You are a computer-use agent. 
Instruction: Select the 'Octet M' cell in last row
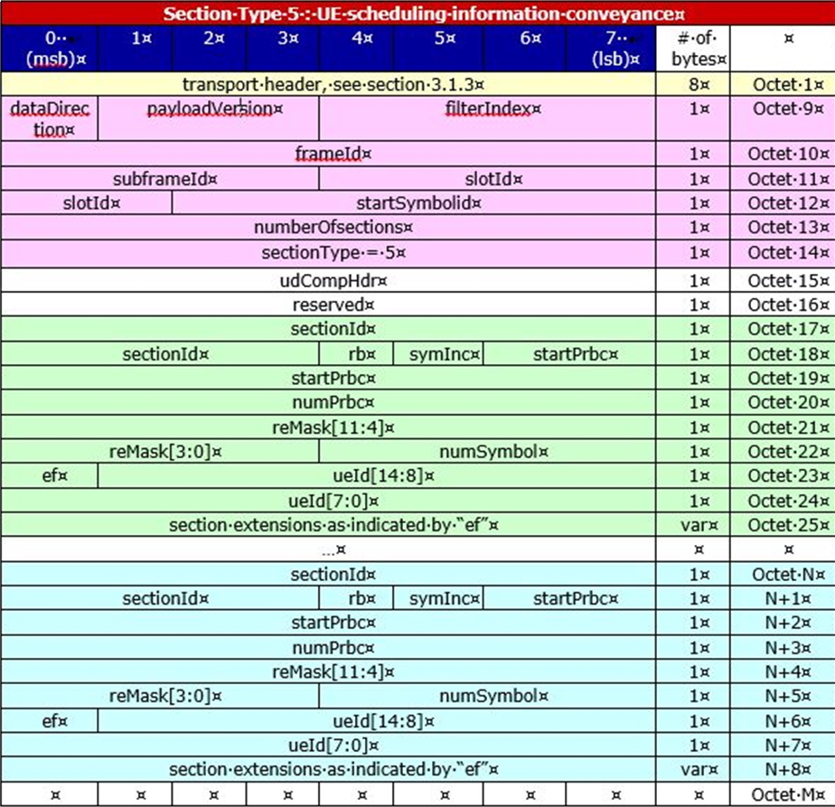tap(783, 794)
